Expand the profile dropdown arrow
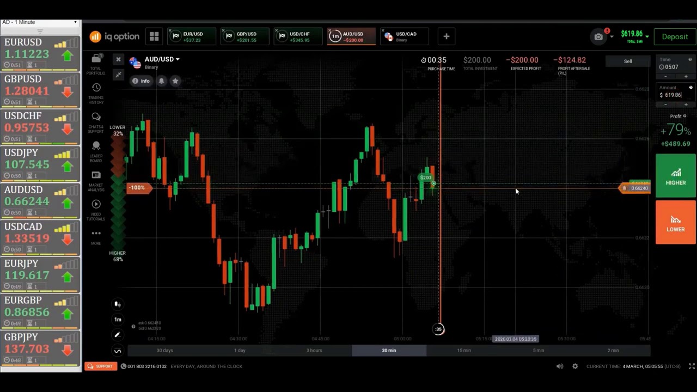Screen dimensions: 697x392 click(612, 36)
